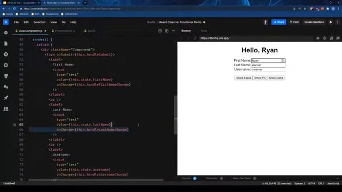Expand the Console panel
The image size is (342, 192).
coord(189,178)
